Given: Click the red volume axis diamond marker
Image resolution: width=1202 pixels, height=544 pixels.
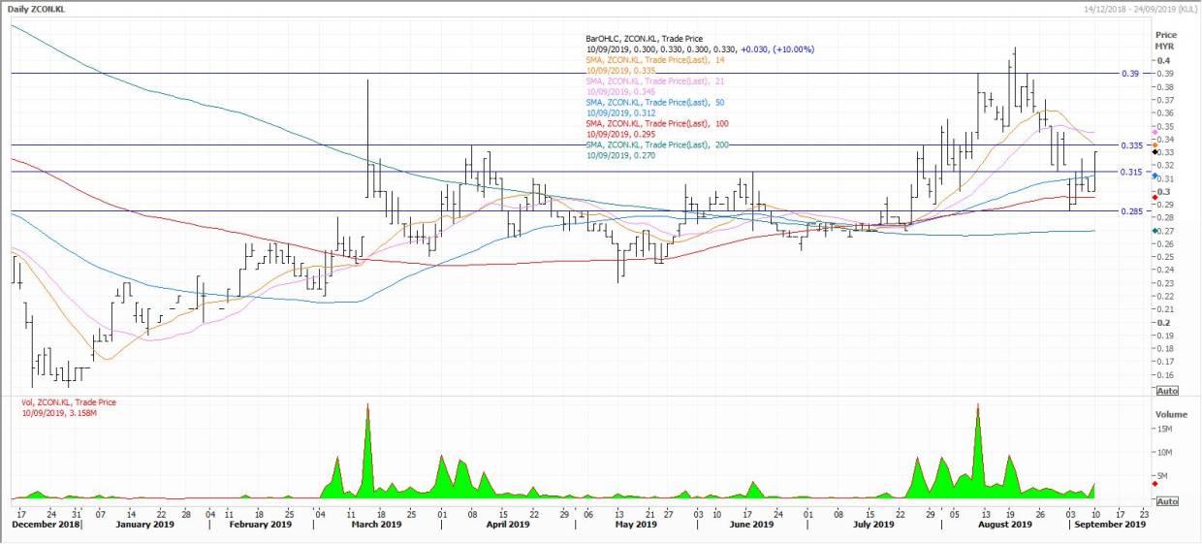Looking at the screenshot, I should pyautogui.click(x=1154, y=483).
